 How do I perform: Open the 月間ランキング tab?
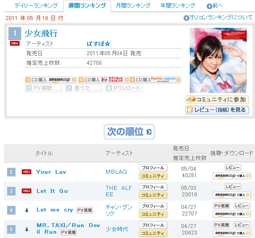tap(133, 6)
